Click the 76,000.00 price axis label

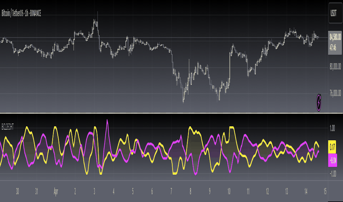point(335,93)
